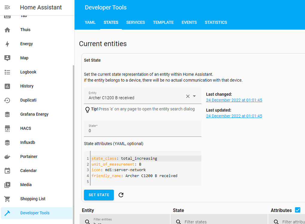Follow the Last changed timestamp link

point(234,100)
